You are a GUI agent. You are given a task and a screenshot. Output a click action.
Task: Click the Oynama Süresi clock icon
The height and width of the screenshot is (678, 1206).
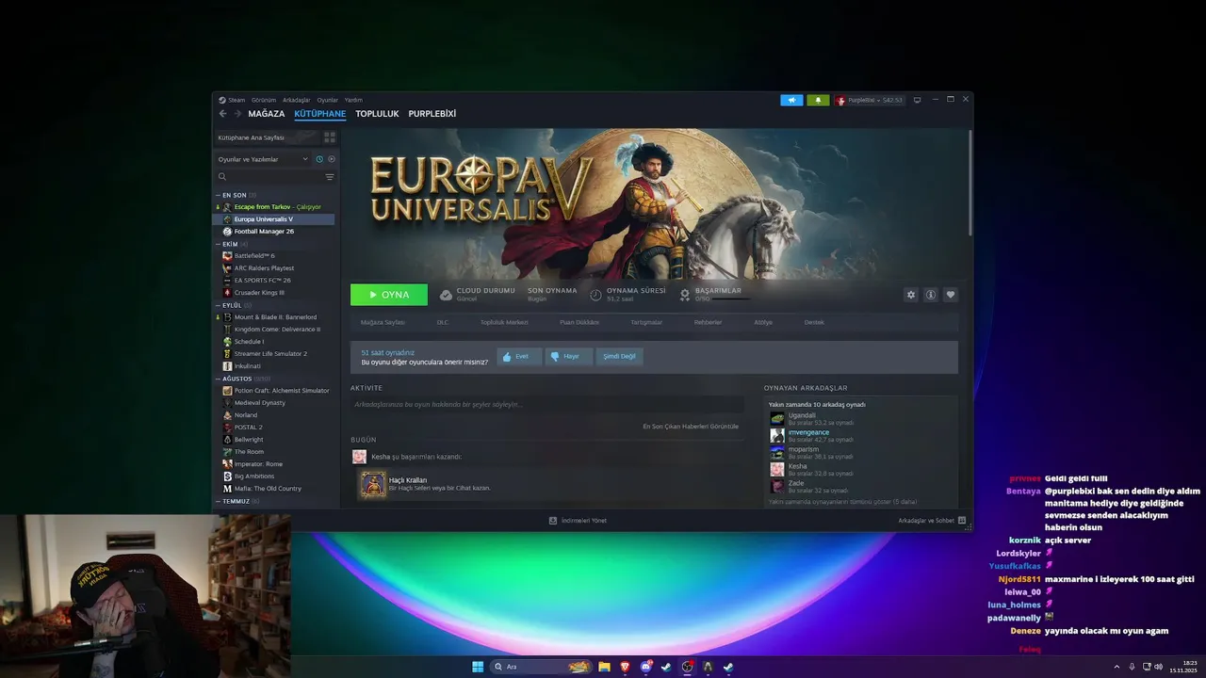pyautogui.click(x=595, y=295)
